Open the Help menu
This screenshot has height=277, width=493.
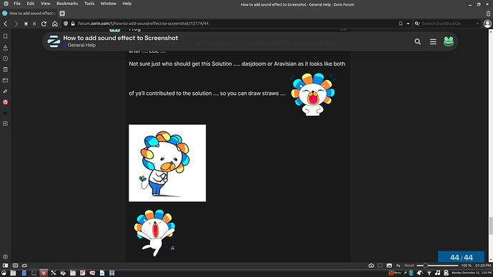(x=127, y=4)
